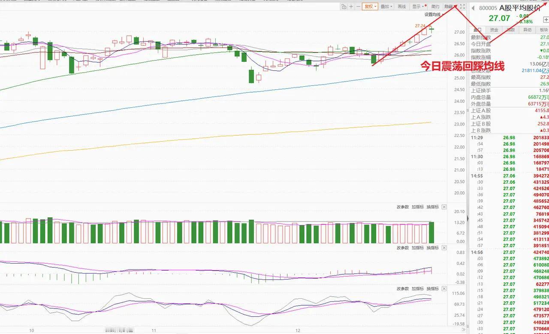Image resolution: width=549 pixels, height=334 pixels.
Task: Close the MACD indicator panel
Action: [444, 248]
